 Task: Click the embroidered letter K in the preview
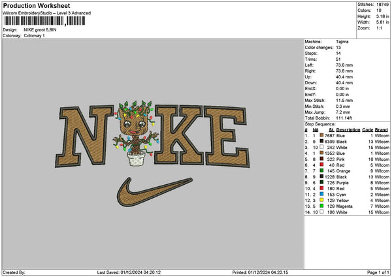[x=179, y=135]
